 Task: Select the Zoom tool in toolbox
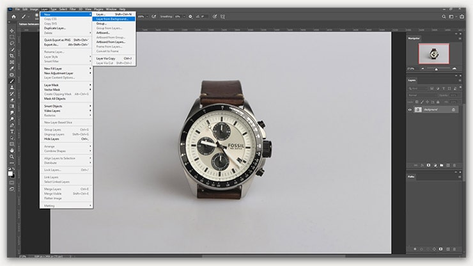12,157
